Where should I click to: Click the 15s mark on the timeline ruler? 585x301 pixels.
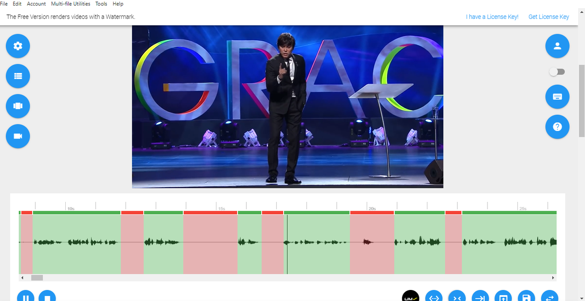pos(222,208)
